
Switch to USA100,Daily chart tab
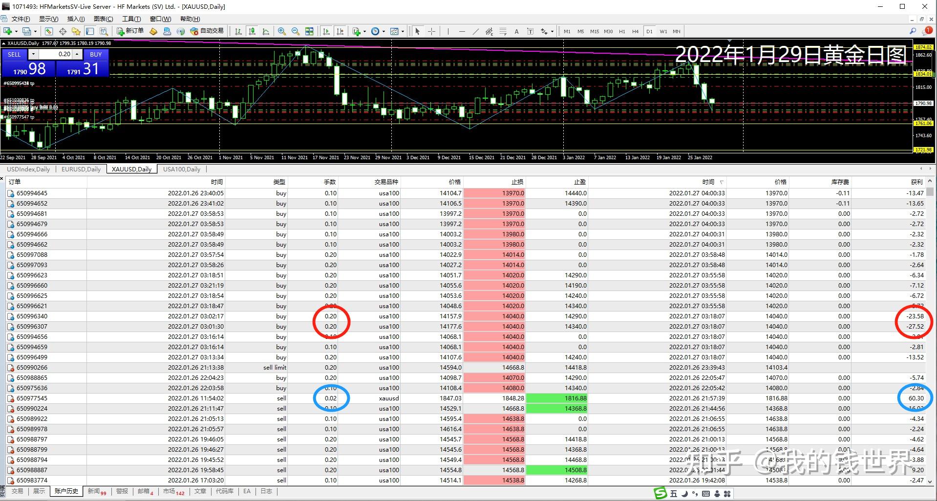182,169
